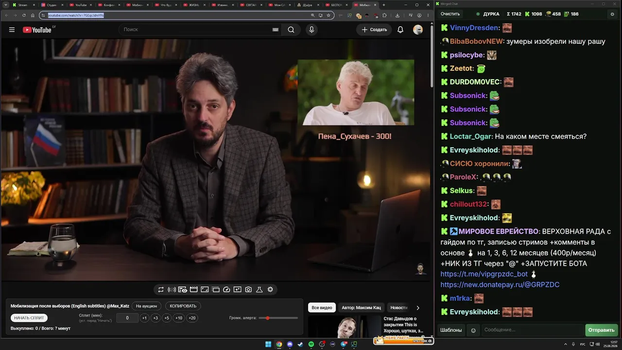Image resolution: width=622 pixels, height=350 pixels.
Task: Open the emoji picker in chat
Action: tap(473, 330)
